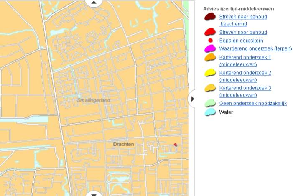This screenshot has width=293, height=196.
Task: Open the 'Streven naar behoud beschermd' link
Action: tap(243, 20)
